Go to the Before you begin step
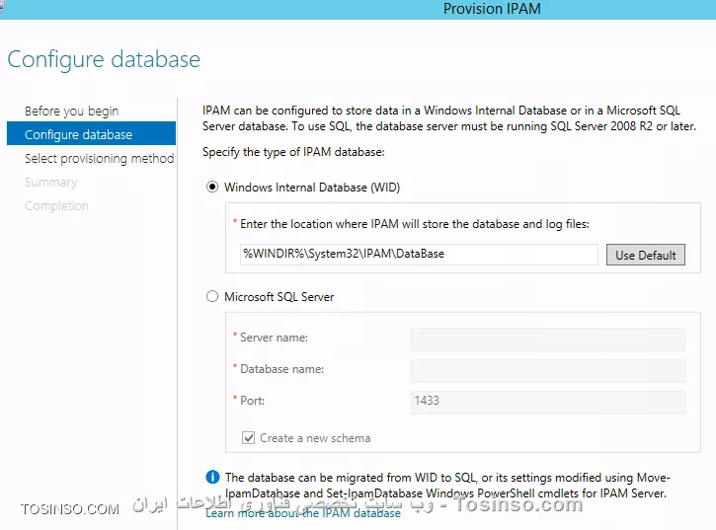The height and width of the screenshot is (530, 716). [x=71, y=111]
